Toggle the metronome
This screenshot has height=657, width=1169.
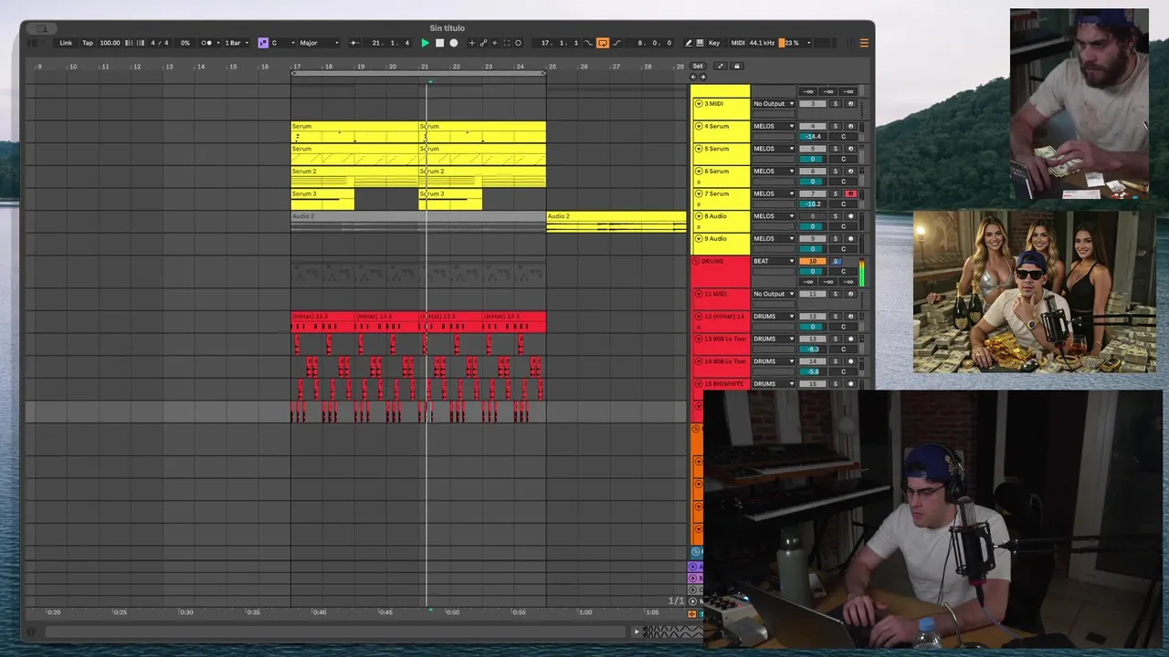(x=206, y=43)
